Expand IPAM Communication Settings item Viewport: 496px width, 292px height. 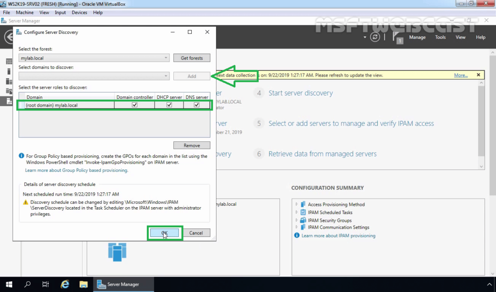click(296, 227)
